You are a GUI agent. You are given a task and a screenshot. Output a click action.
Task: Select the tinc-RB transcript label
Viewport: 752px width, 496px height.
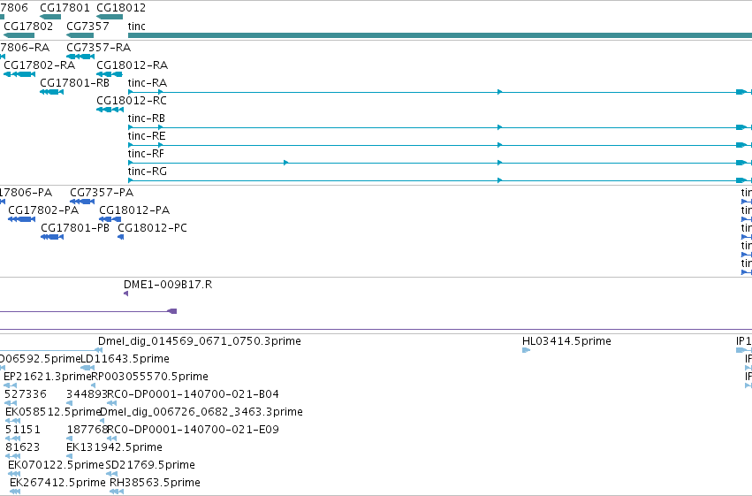coord(147,118)
